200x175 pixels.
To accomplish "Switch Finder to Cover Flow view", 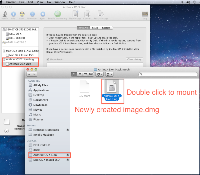I will click(x=91, y=74).
